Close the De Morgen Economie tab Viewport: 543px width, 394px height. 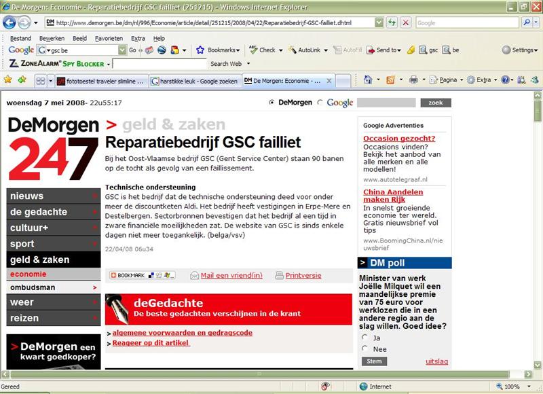pyautogui.click(x=329, y=81)
